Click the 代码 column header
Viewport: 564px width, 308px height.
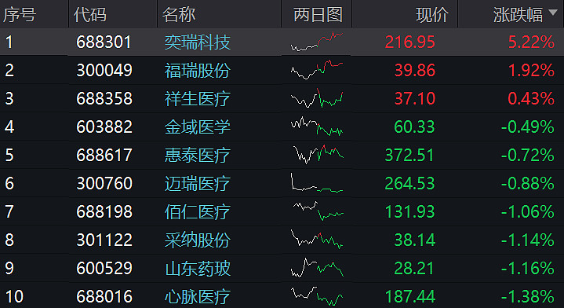pyautogui.click(x=90, y=15)
